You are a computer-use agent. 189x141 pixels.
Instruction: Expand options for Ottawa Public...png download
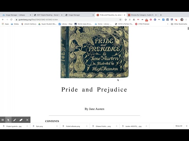[x=116, y=126]
